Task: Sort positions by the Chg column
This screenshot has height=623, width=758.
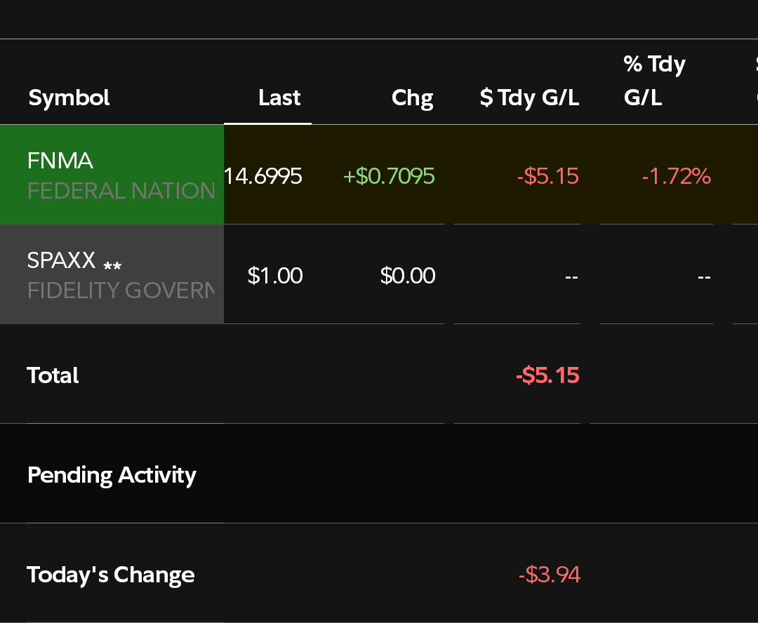Action: pos(412,98)
